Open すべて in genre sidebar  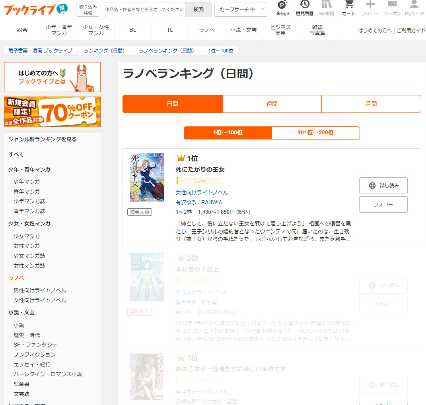(16, 155)
